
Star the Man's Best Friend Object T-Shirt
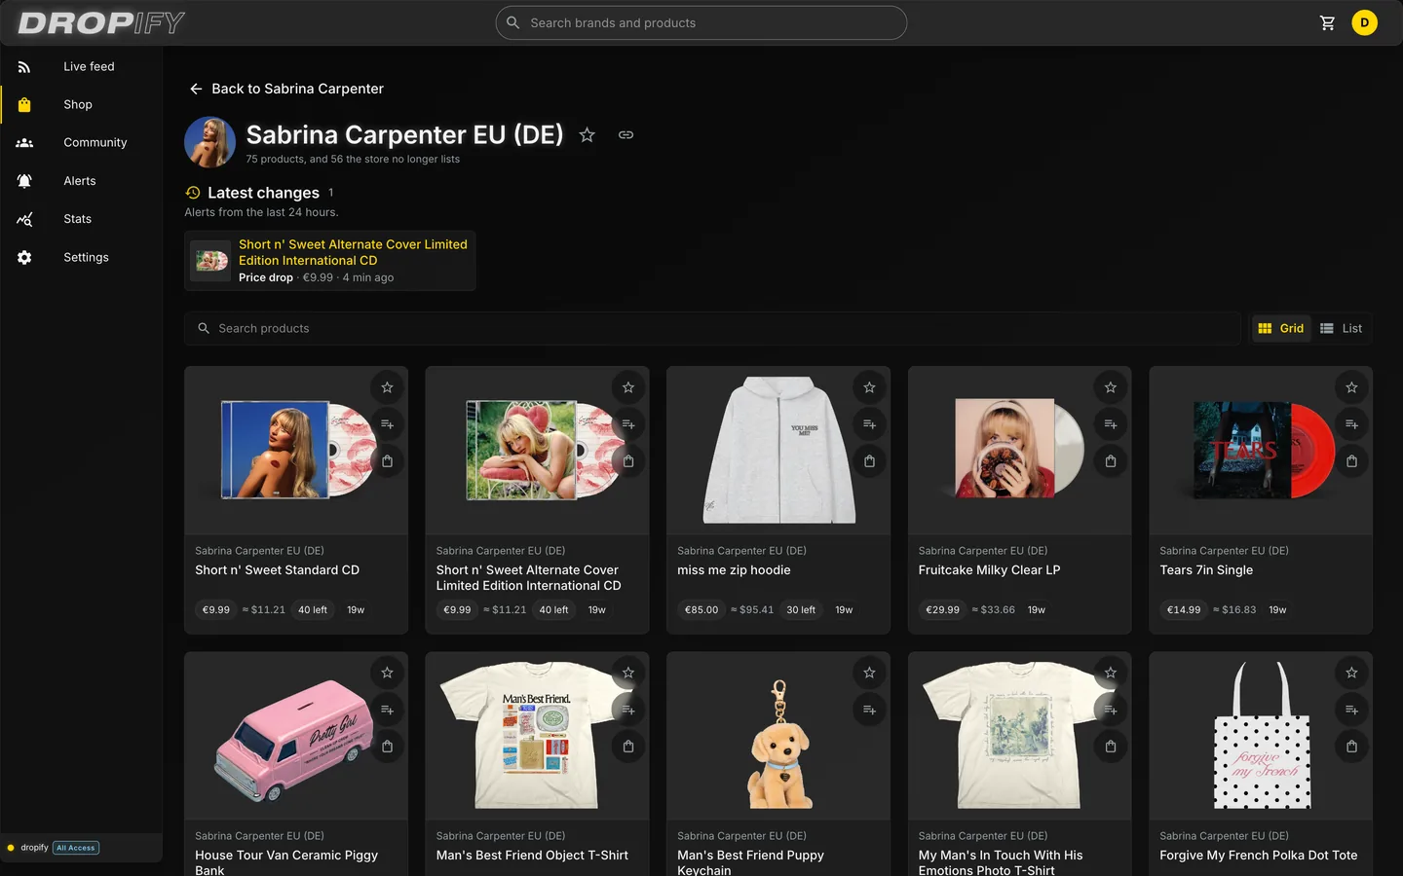(628, 673)
